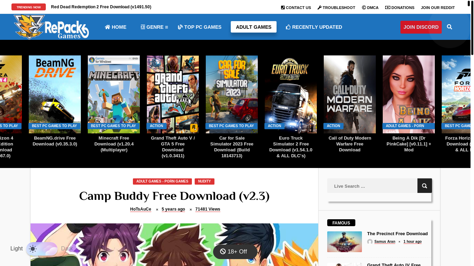Go to Home menu item

pos(116,27)
